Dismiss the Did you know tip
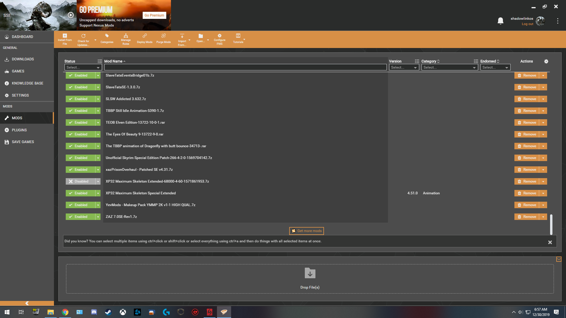 [x=550, y=242]
